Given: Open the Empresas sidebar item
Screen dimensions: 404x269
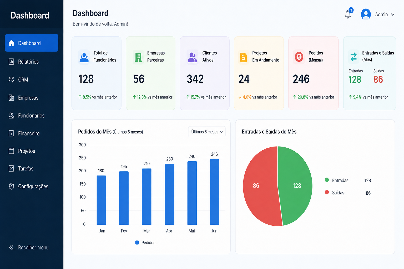Looking at the screenshot, I should [x=32, y=98].
